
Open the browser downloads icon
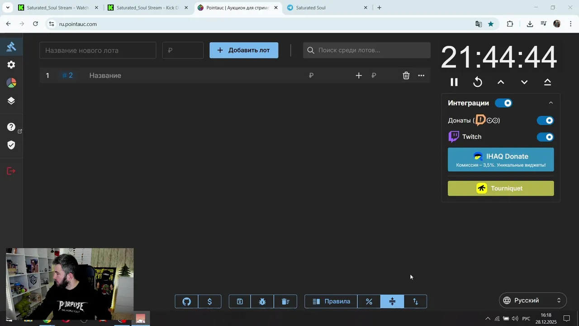[530, 24]
